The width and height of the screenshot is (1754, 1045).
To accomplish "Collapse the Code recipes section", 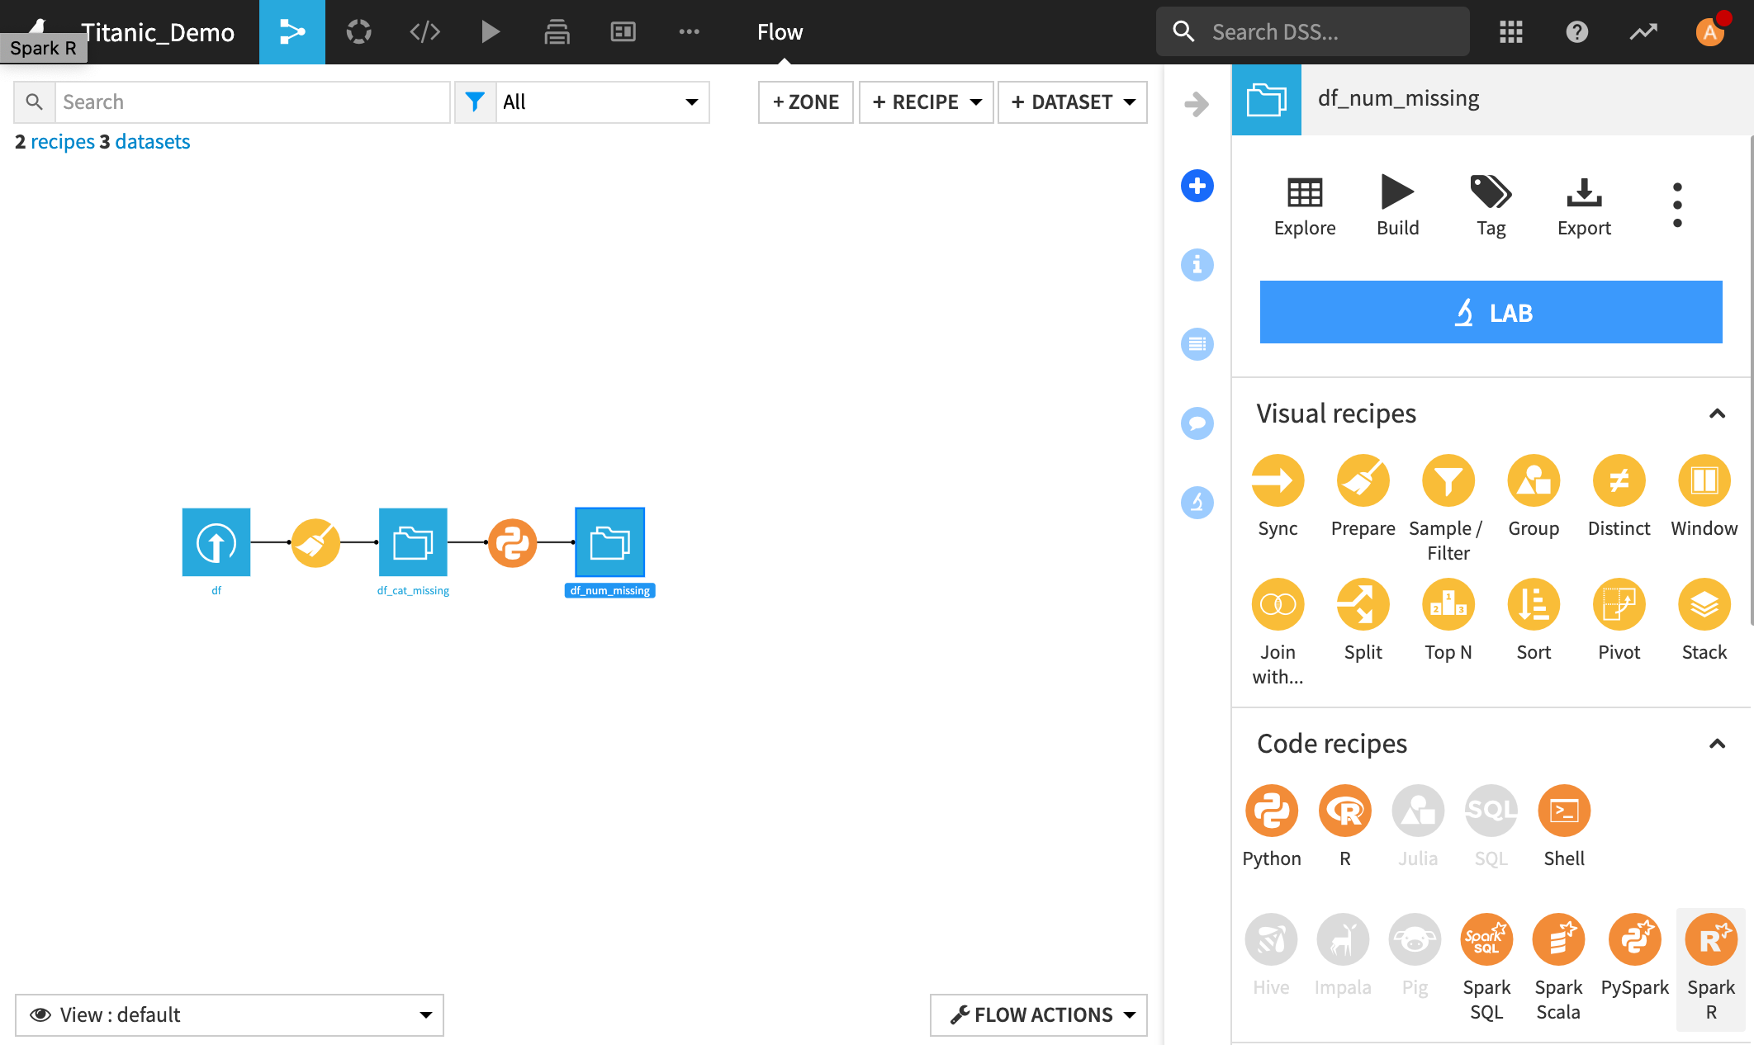I will click(x=1717, y=744).
